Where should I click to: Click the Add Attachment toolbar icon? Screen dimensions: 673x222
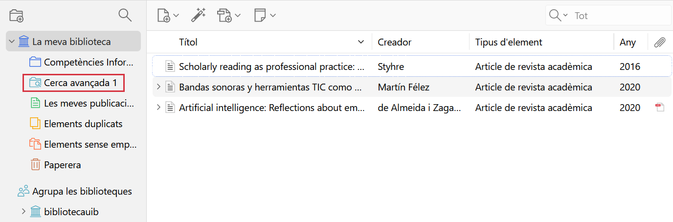click(225, 15)
